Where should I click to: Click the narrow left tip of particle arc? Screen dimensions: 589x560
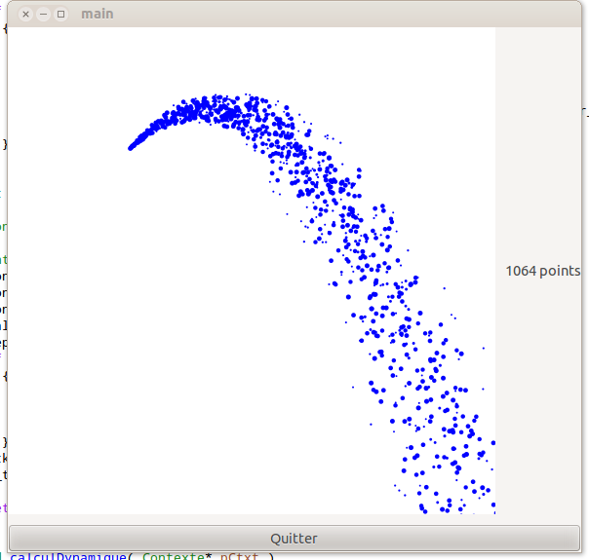pyautogui.click(x=134, y=145)
